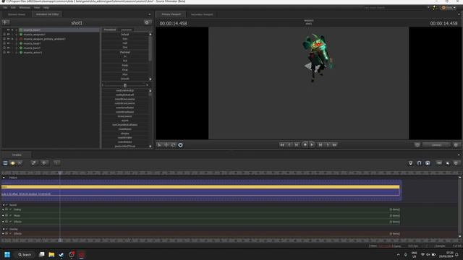
Task: Toggle the magnet snap icon in timeline
Action: tap(419, 163)
